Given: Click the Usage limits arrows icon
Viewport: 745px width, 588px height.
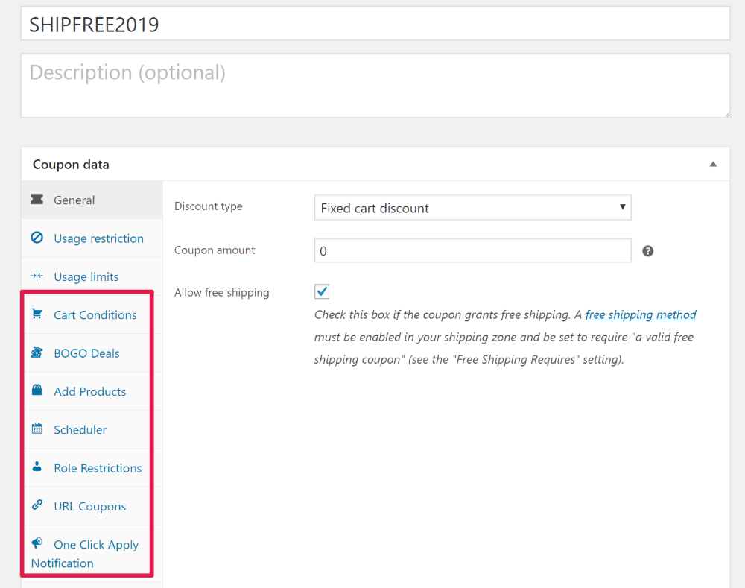Looking at the screenshot, I should tap(37, 276).
